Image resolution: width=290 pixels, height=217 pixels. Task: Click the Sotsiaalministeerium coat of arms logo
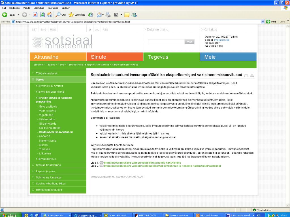pos(38,42)
